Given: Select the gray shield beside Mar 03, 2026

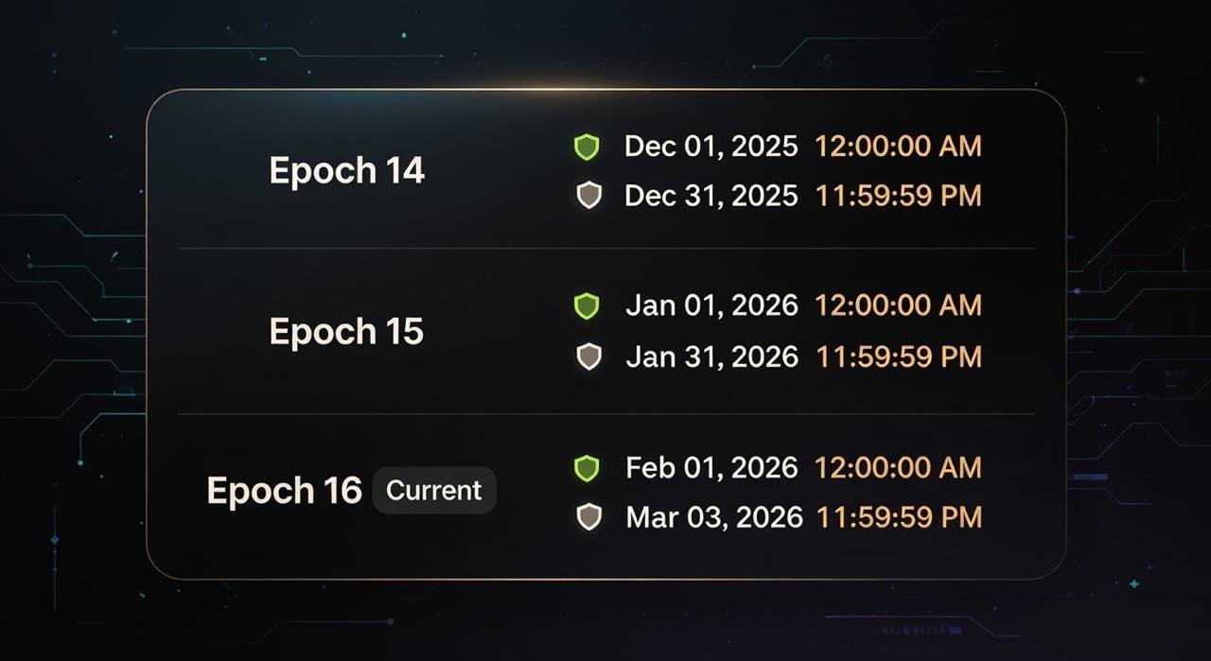Looking at the screenshot, I should click(x=588, y=517).
